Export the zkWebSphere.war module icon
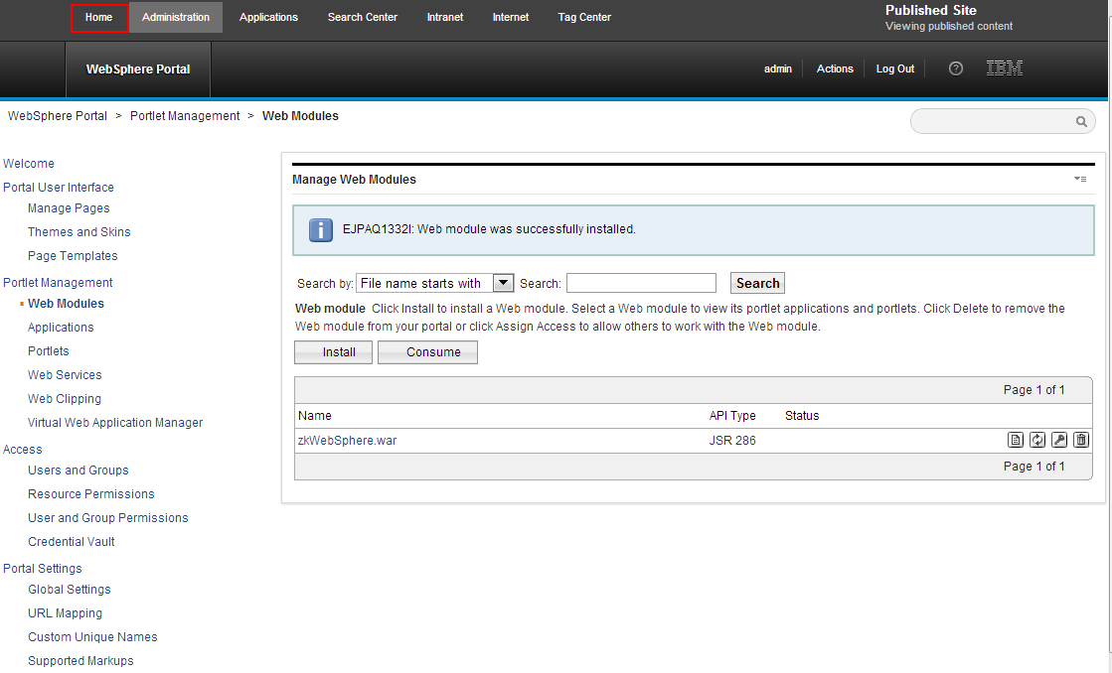The height and width of the screenshot is (673, 1112). click(1016, 440)
